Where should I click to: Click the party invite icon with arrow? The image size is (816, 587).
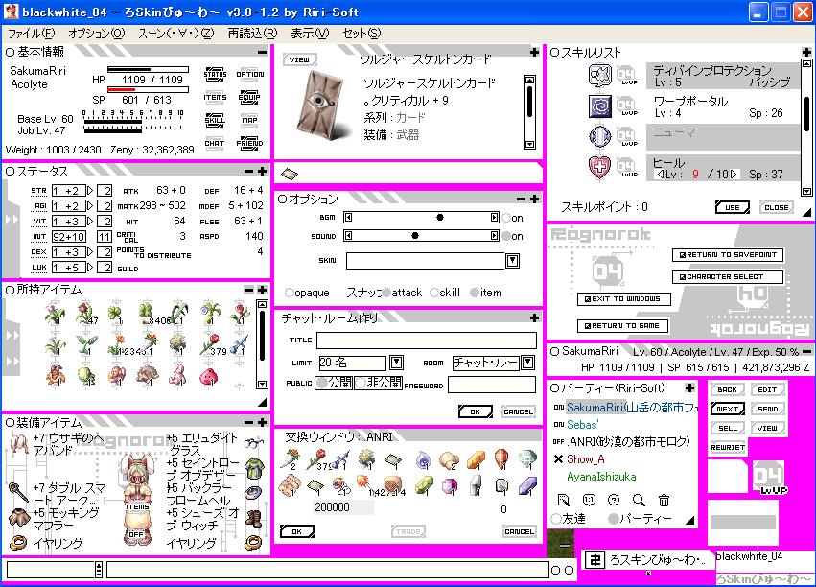(564, 500)
